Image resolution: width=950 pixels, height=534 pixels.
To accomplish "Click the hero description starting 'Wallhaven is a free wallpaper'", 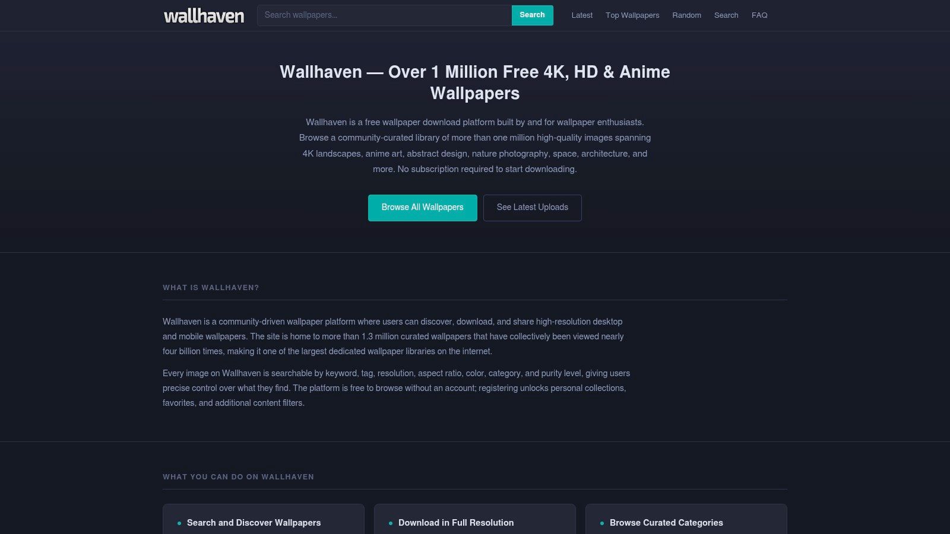I will coord(475,146).
